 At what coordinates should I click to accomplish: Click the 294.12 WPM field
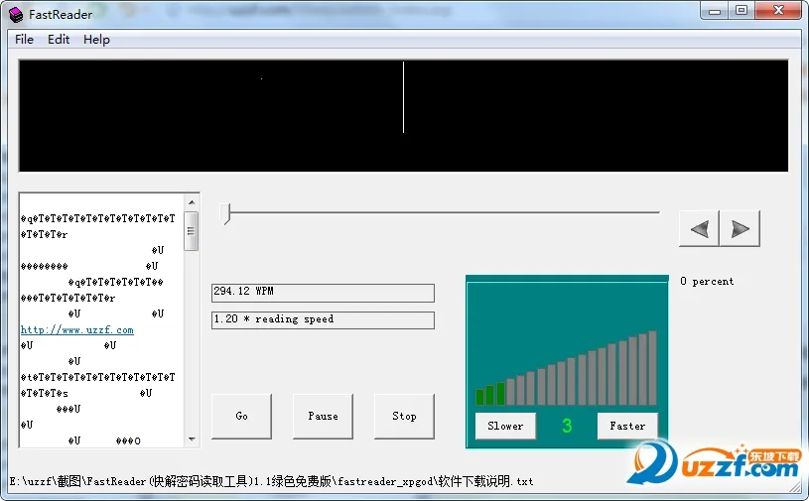[x=323, y=293]
